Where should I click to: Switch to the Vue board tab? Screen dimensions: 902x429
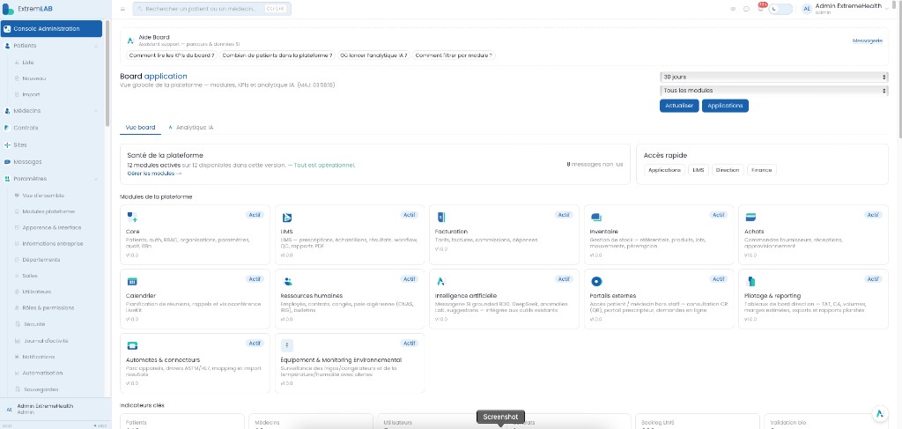pos(140,128)
